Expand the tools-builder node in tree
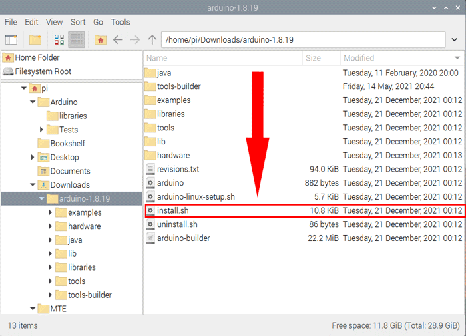The image size is (466, 336). (x=50, y=295)
